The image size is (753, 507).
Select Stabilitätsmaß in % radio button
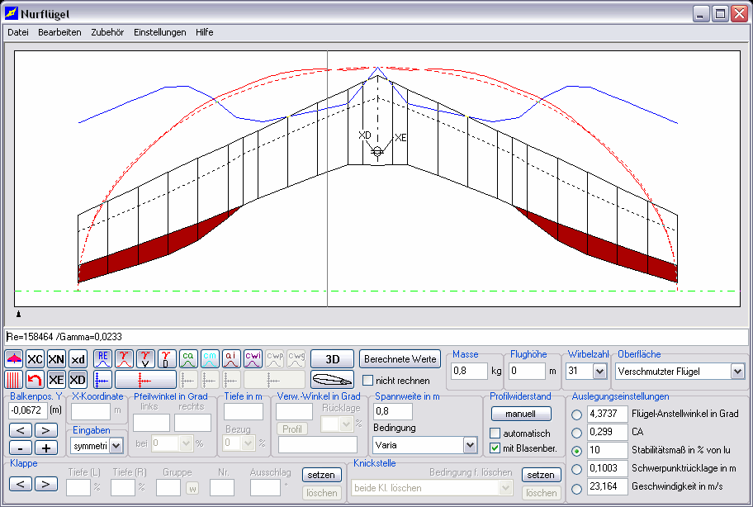pos(577,451)
